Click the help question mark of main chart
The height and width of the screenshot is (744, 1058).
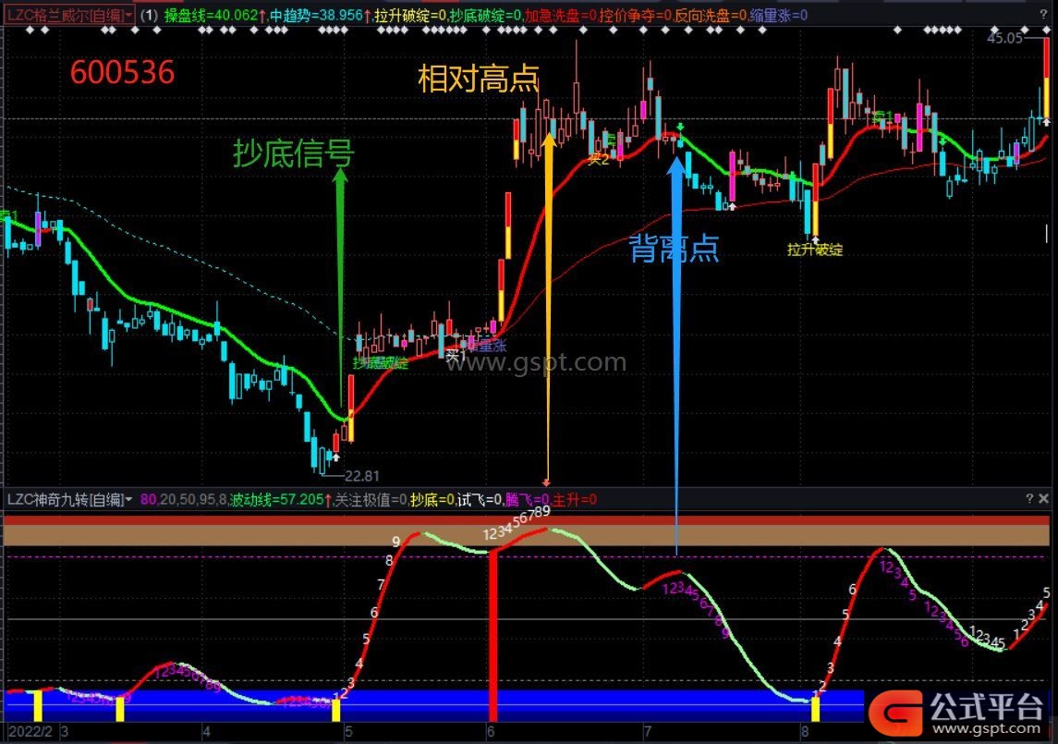1044,14
